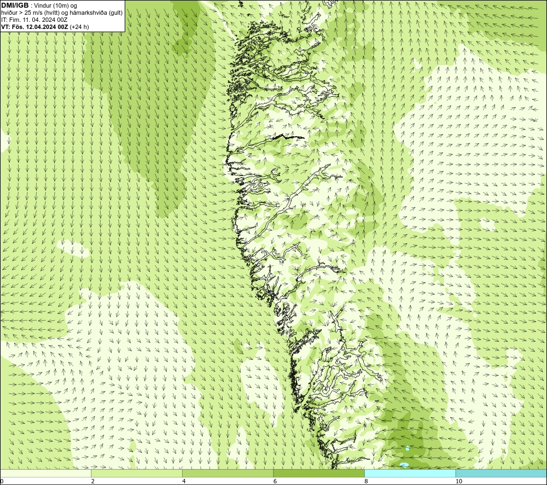The image size is (547, 485).
Task: Click the legend scale label '2'
Action: click(93, 481)
